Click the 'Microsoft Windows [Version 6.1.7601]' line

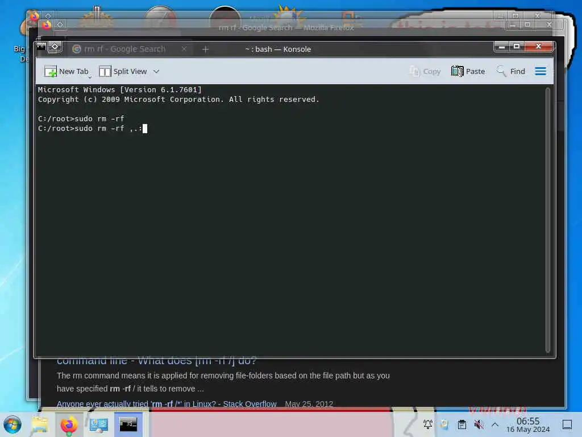click(119, 89)
